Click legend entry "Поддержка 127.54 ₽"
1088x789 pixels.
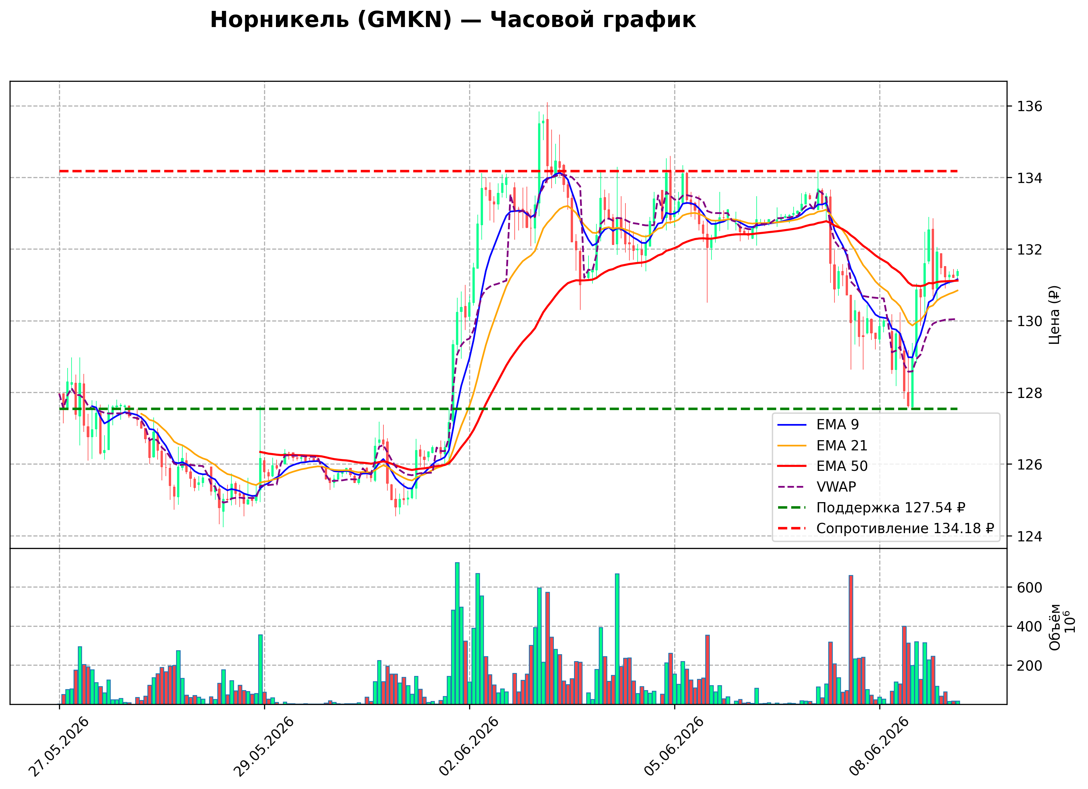click(872, 507)
